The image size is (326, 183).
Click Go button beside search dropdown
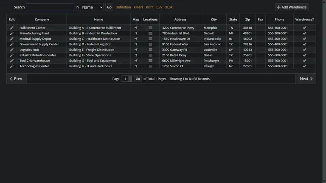(109, 7)
